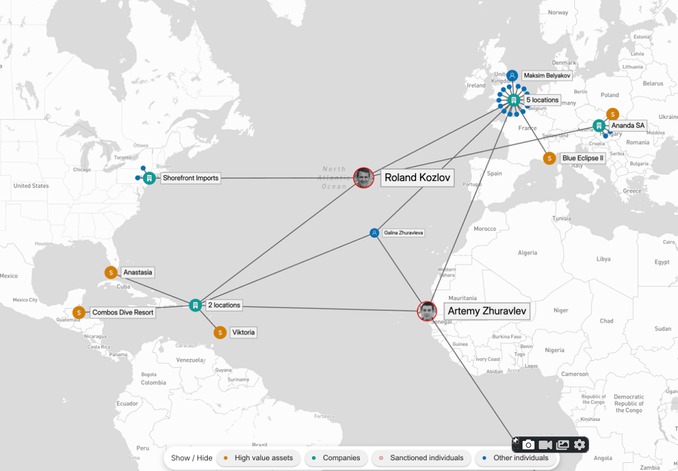Take a screenshot with the camera icon

pyautogui.click(x=529, y=445)
